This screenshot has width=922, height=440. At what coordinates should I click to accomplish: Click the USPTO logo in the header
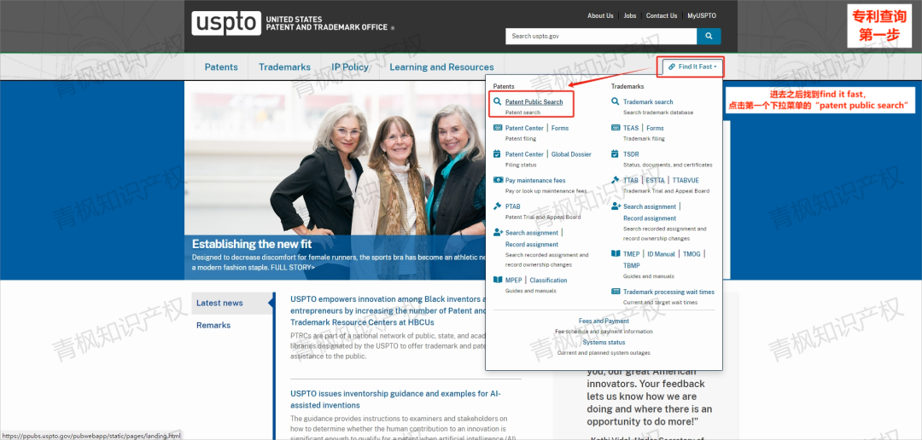coord(226,23)
